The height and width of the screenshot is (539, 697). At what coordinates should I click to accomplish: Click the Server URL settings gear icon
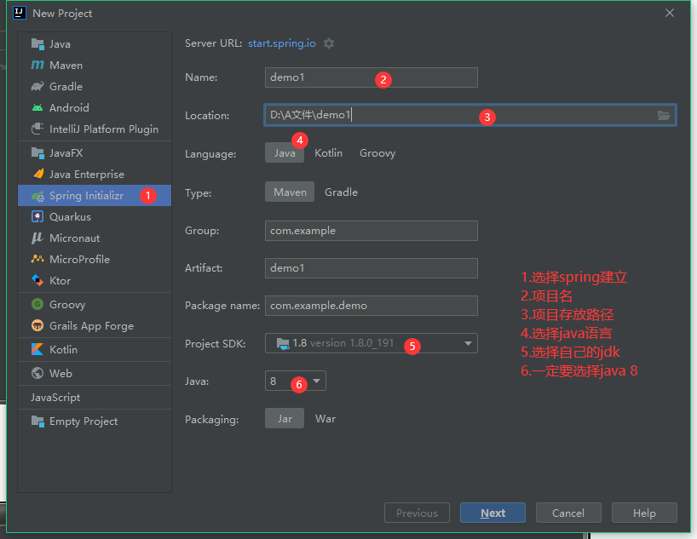click(x=329, y=43)
